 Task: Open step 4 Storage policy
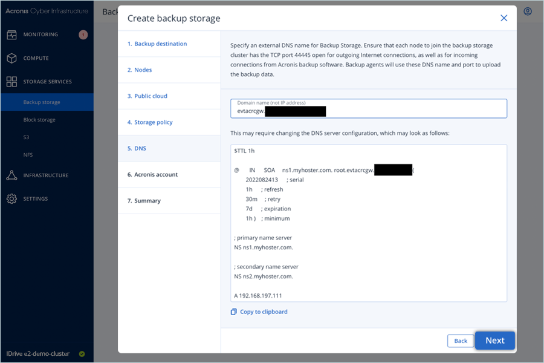click(x=153, y=122)
